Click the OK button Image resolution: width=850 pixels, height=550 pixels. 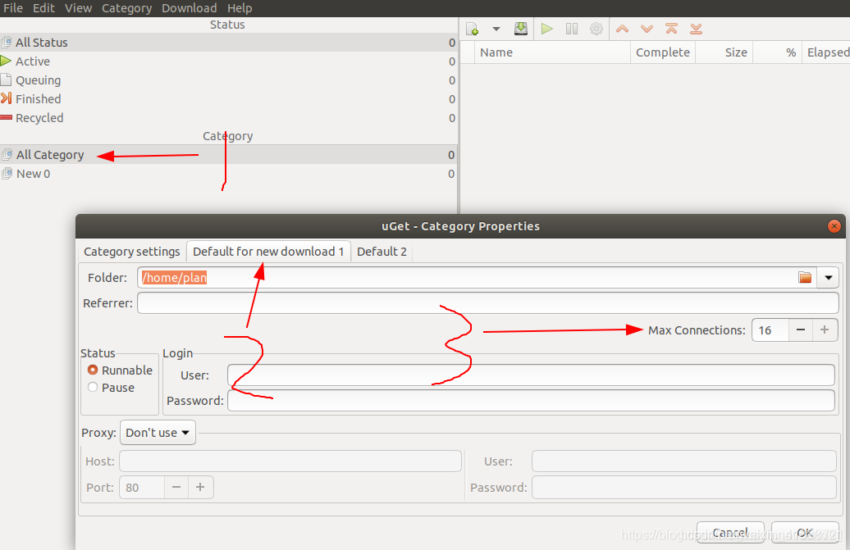pyautogui.click(x=805, y=534)
